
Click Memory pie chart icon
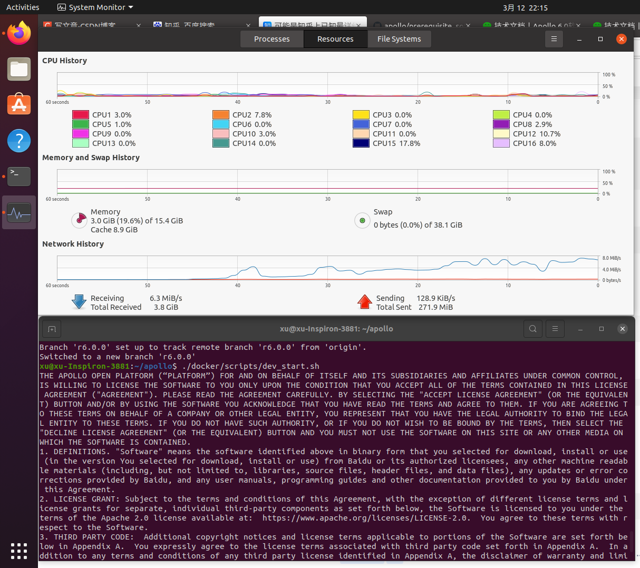pos(79,220)
